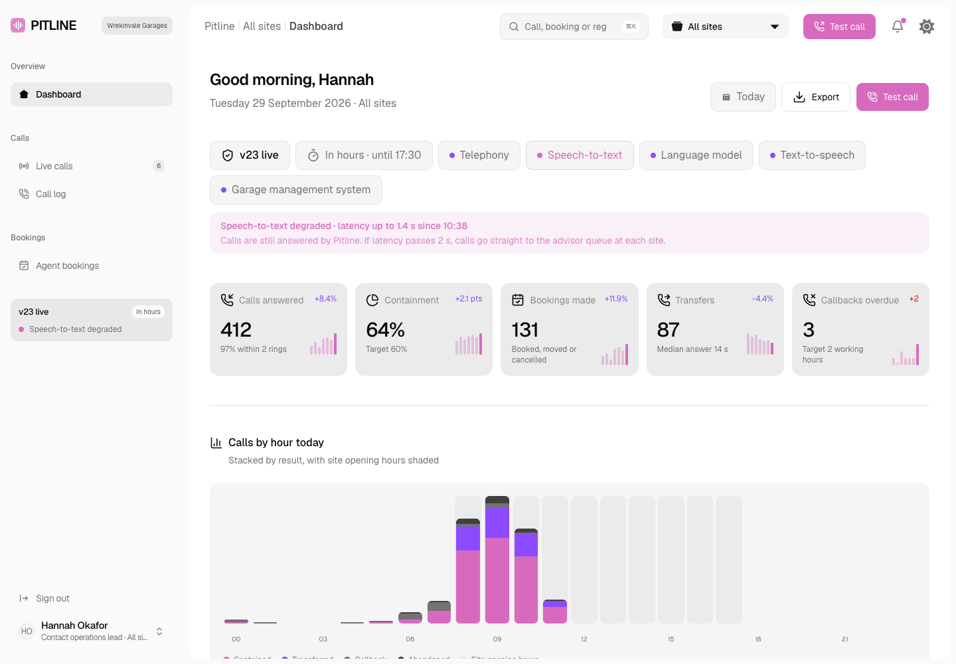Open Call log in sidebar
This screenshot has width=956, height=664.
92,194
